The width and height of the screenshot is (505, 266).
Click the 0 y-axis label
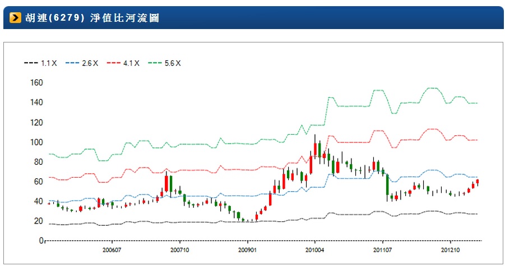41,241
